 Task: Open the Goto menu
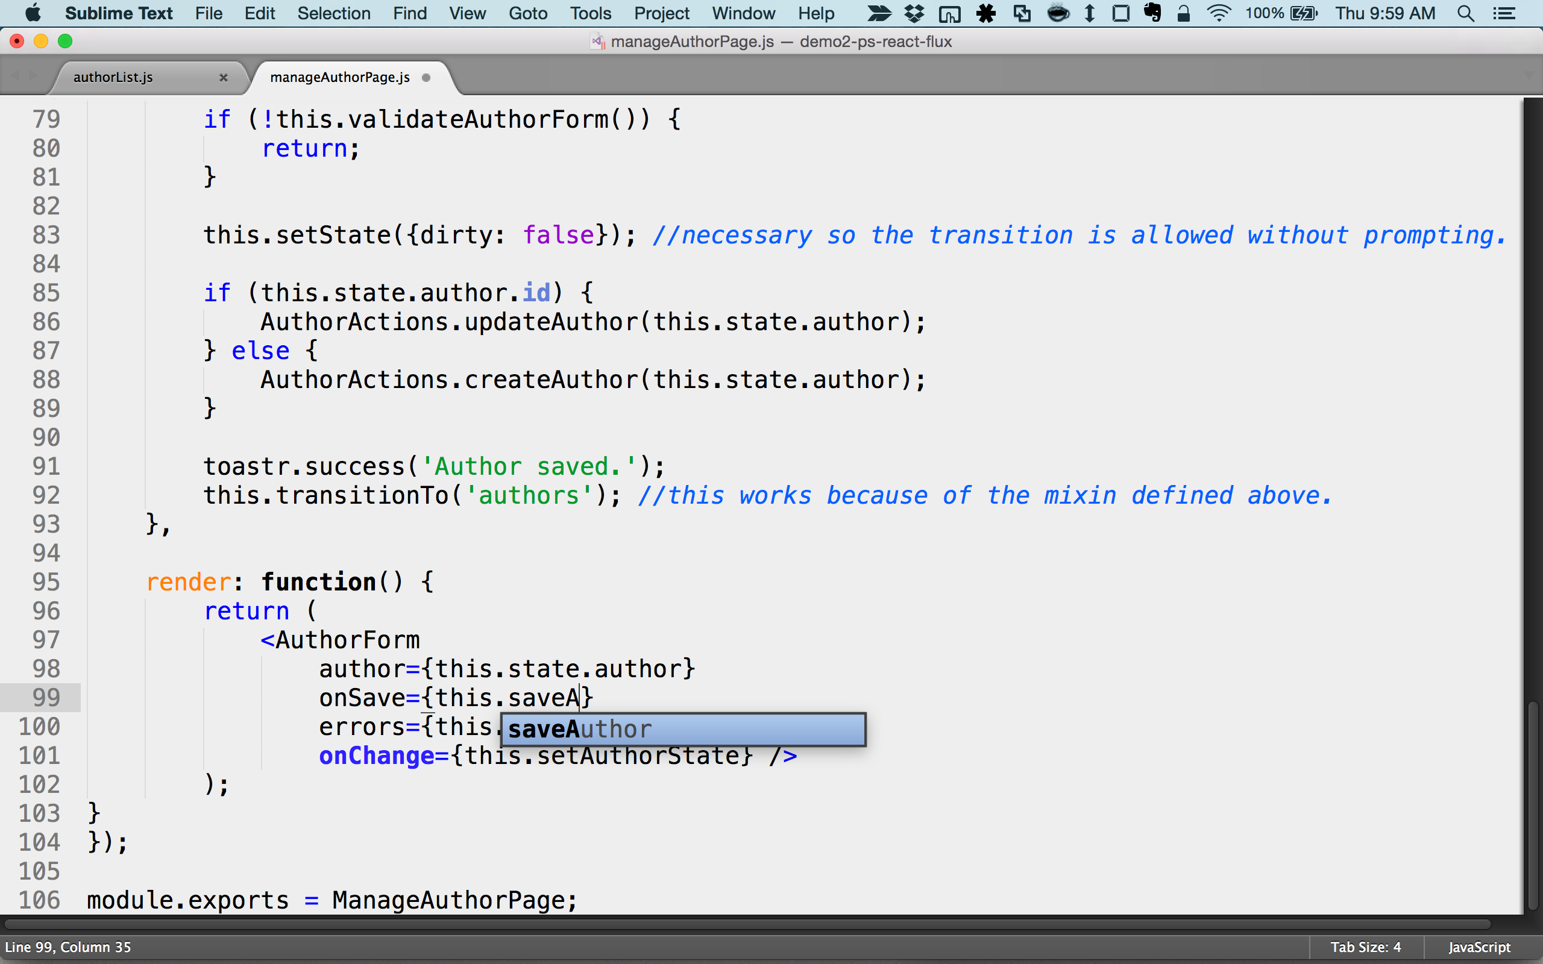pos(527,13)
